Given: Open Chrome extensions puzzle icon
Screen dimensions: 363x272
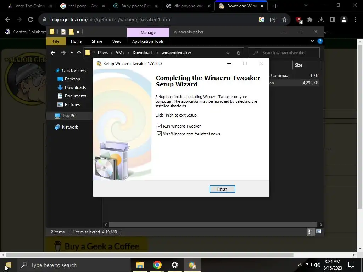Looking at the screenshot, I should (x=310, y=20).
